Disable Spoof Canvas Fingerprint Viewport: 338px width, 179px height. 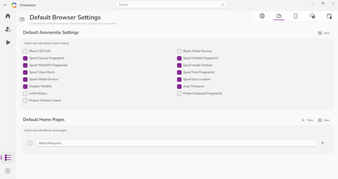click(25, 58)
